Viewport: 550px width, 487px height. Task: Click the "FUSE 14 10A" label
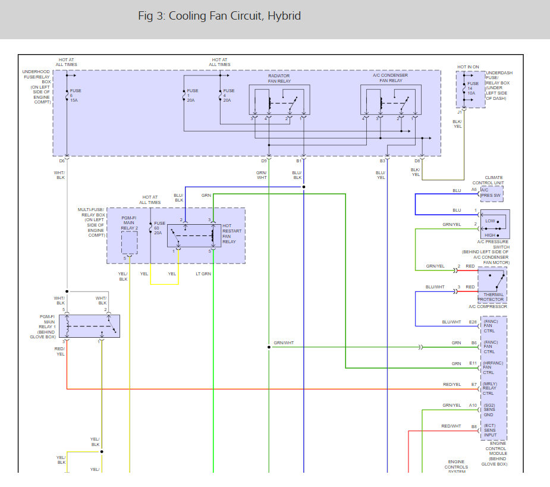[x=473, y=89]
